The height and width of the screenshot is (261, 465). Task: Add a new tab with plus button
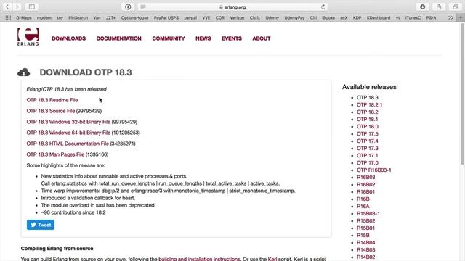point(461,17)
